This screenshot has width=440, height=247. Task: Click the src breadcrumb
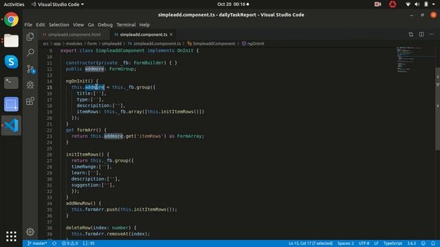pyautogui.click(x=45, y=44)
